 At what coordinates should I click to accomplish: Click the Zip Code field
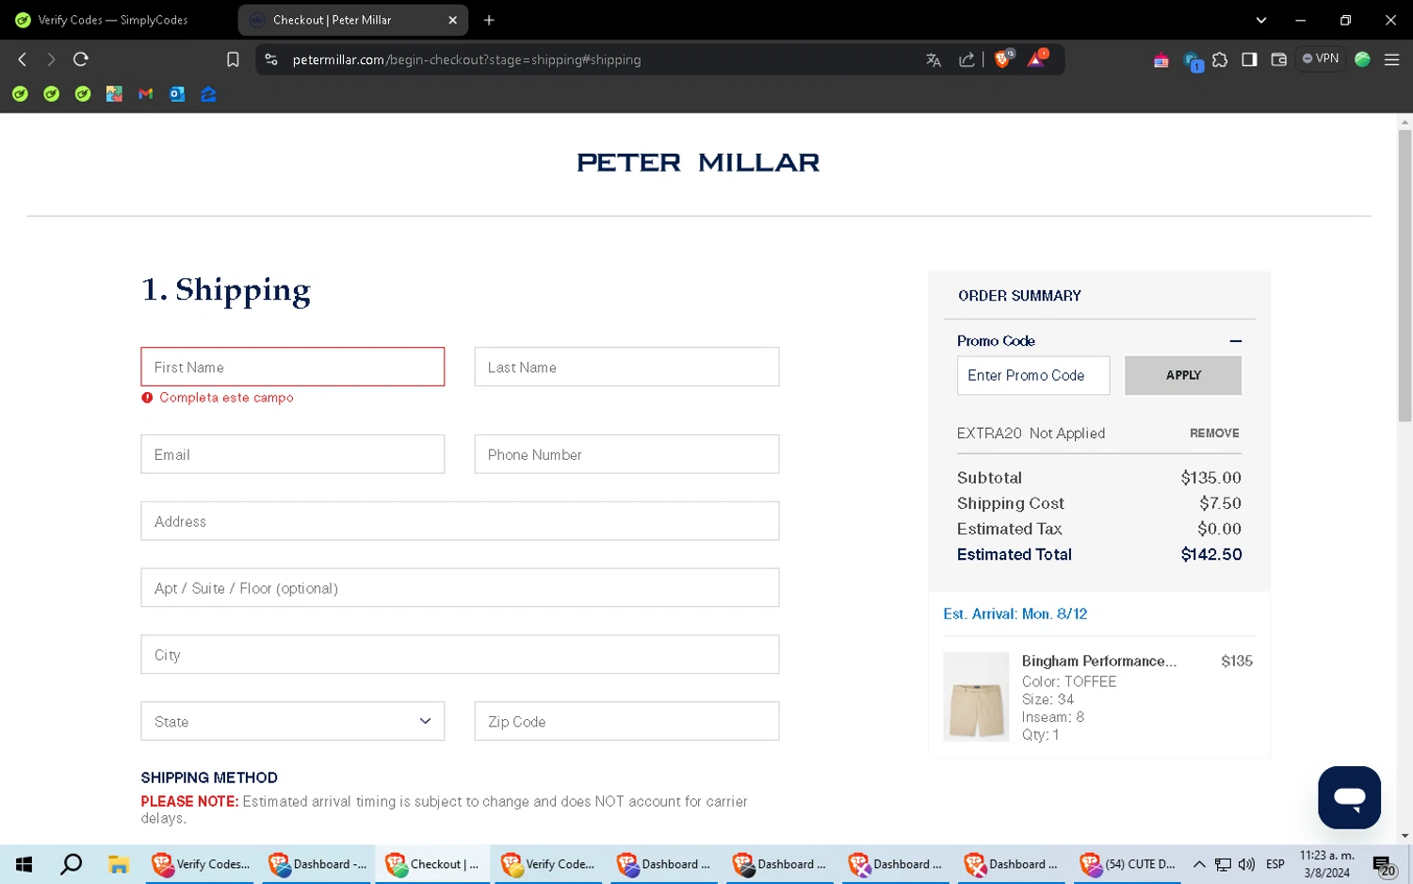pos(626,721)
